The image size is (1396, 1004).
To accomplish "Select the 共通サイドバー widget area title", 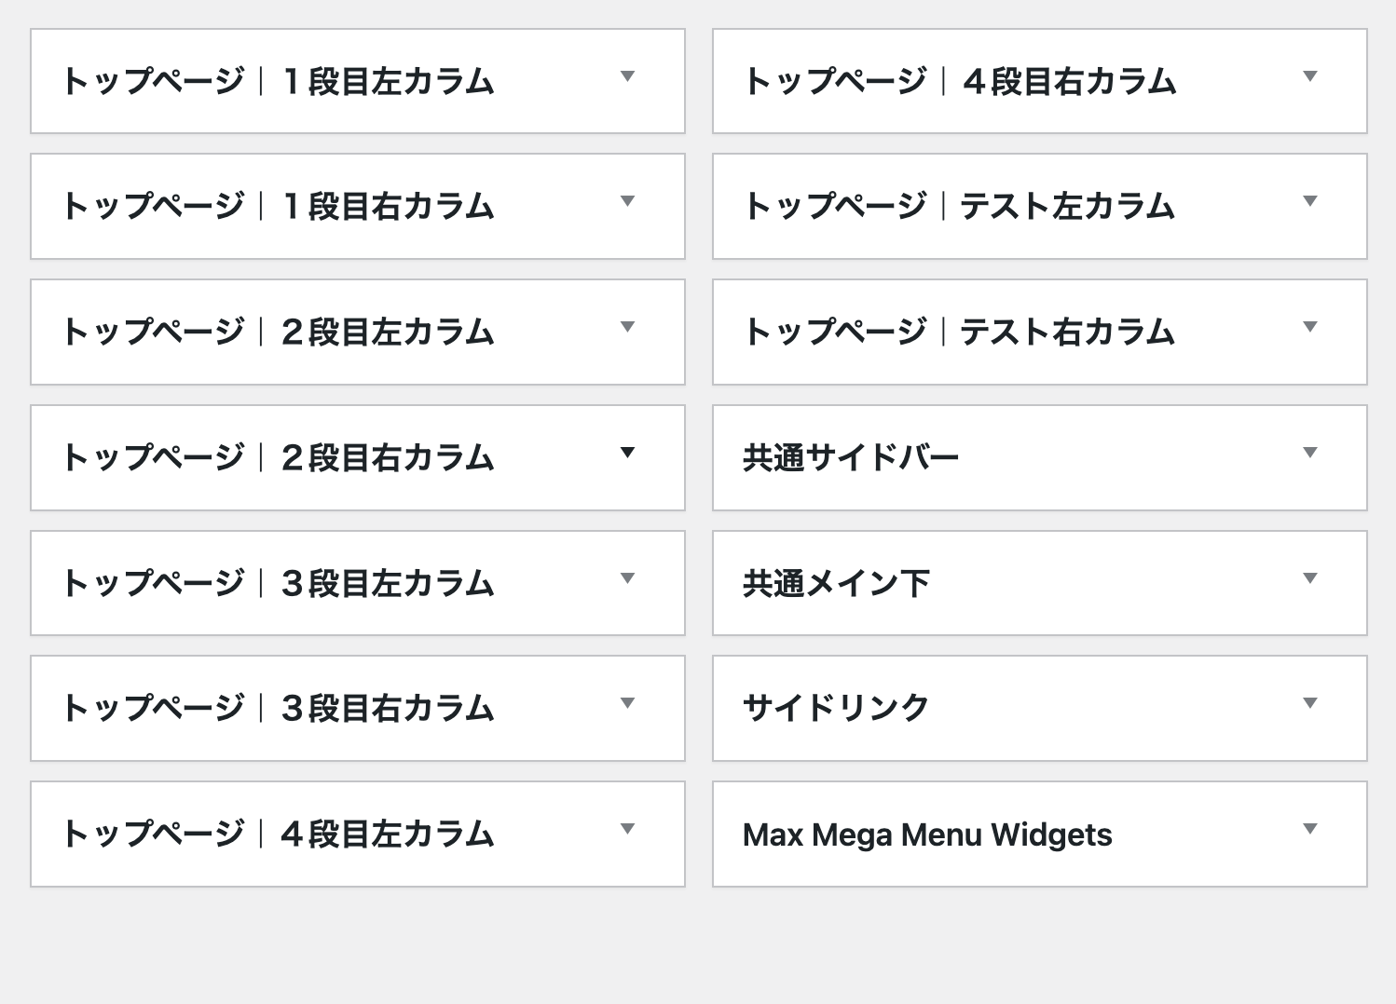I will coord(851,458).
